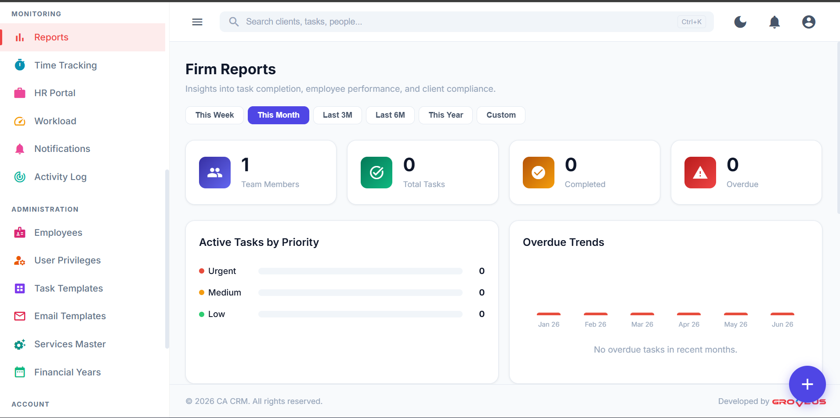840x418 pixels.
Task: Click the Ctrl+K shortcut badge
Action: (x=692, y=22)
